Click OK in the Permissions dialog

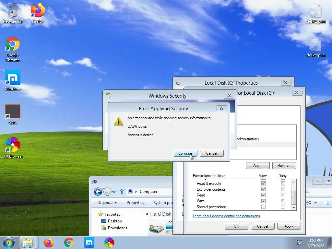click(x=236, y=226)
